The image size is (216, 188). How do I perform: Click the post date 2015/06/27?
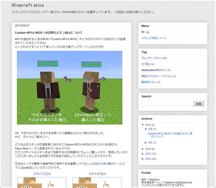(x=22, y=26)
